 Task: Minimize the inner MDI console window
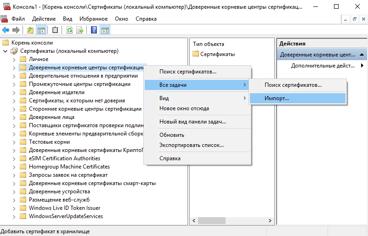345,19
